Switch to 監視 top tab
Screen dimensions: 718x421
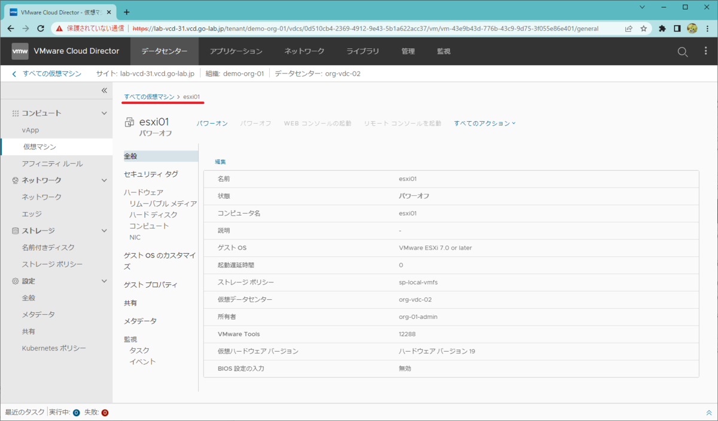pos(443,51)
